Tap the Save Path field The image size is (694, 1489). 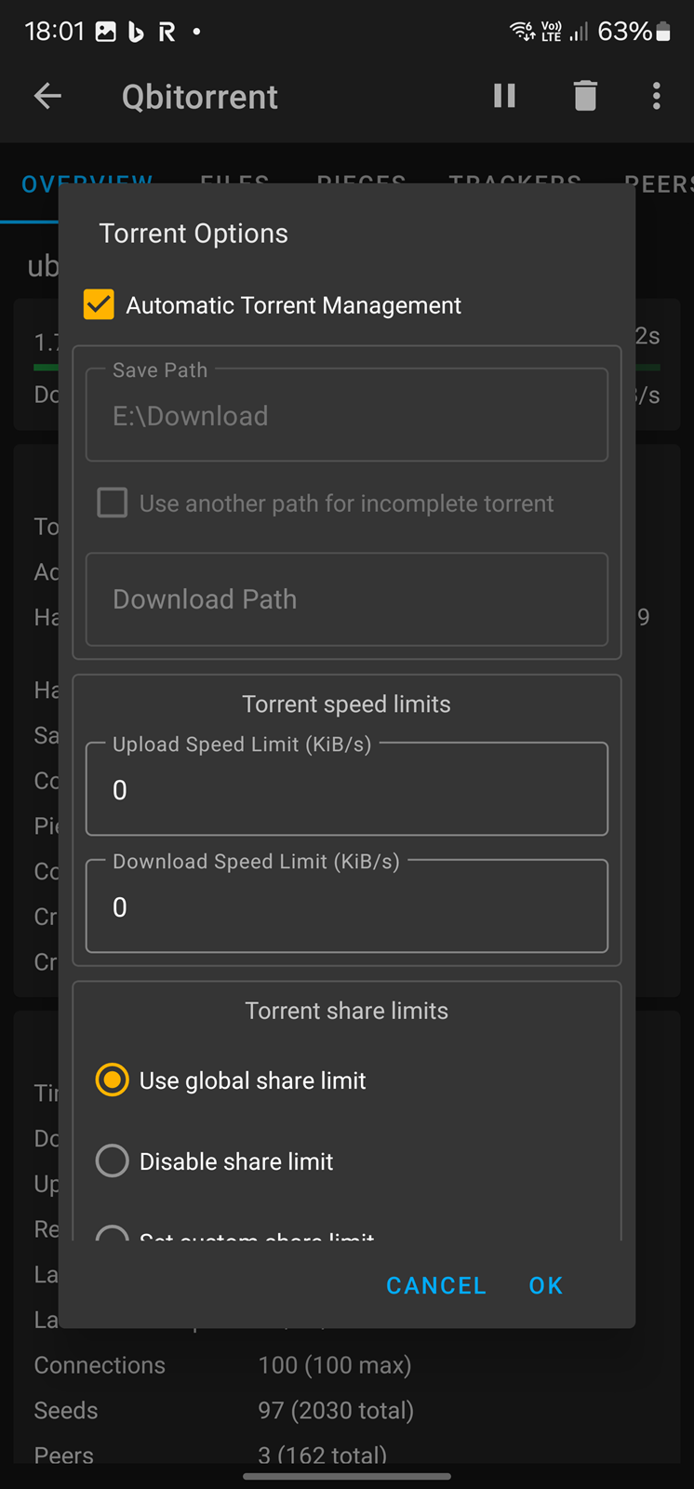347,415
